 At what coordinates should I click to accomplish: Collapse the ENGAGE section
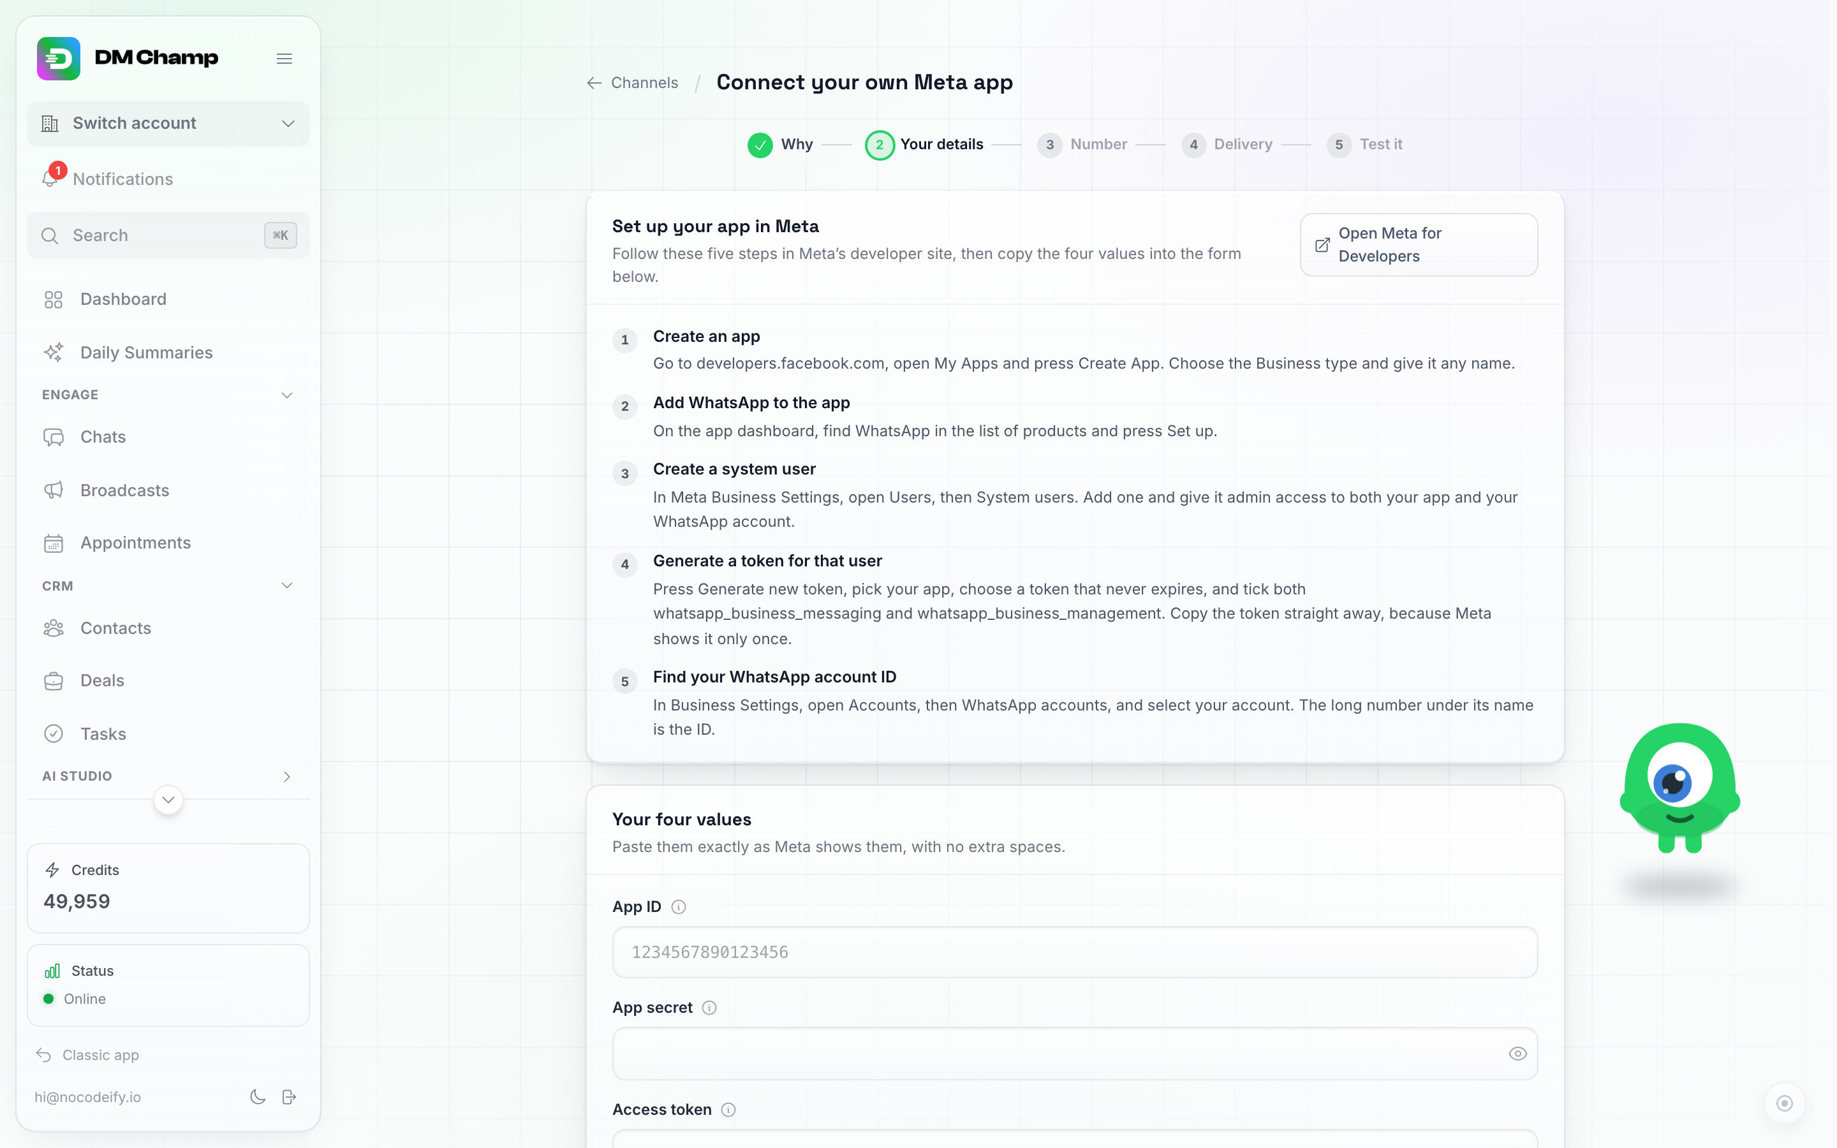(168, 395)
